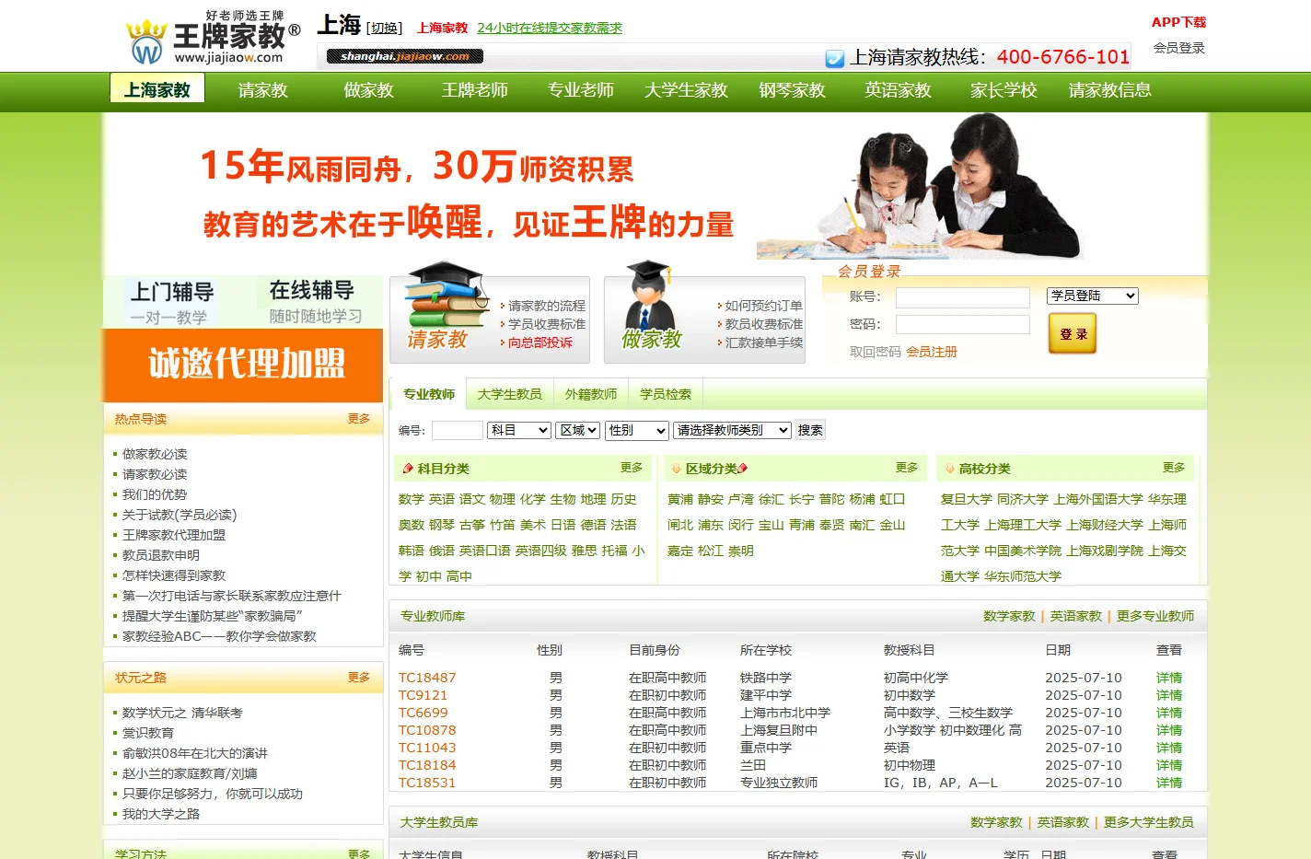This screenshot has height=859, width=1311.
Task: Open teacher record TC6699
Action: coord(423,713)
